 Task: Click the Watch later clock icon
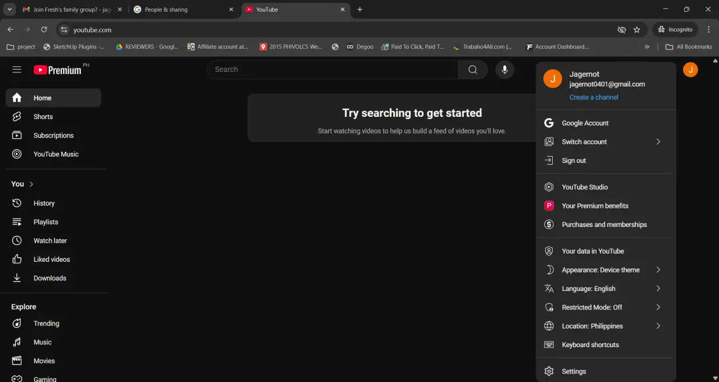click(x=17, y=240)
